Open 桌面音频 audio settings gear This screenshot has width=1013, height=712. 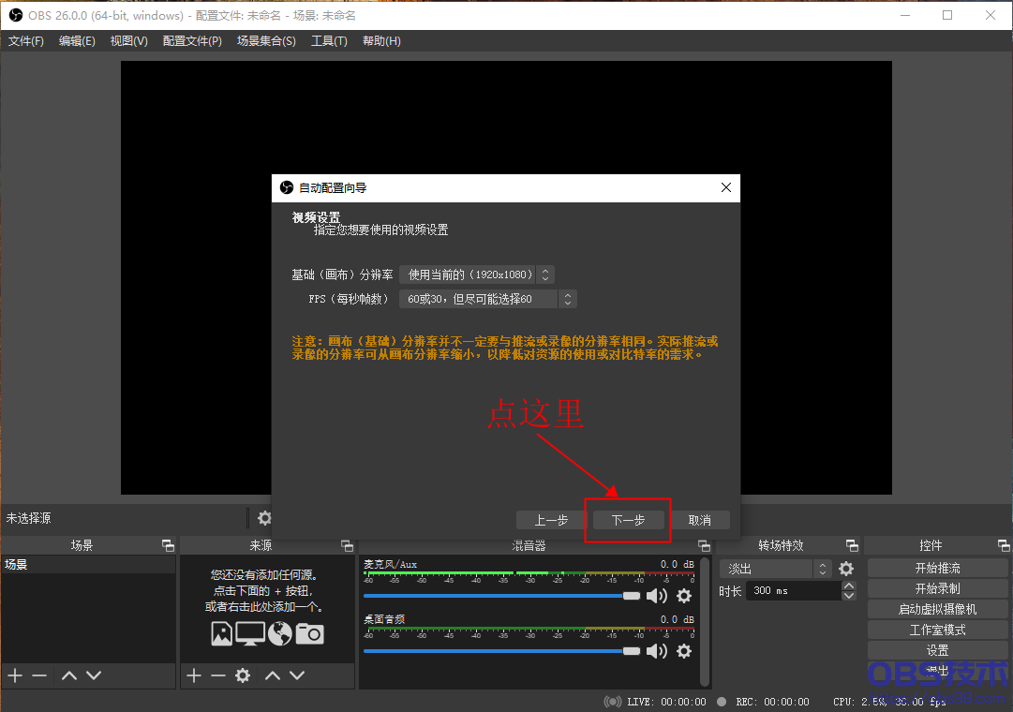684,650
